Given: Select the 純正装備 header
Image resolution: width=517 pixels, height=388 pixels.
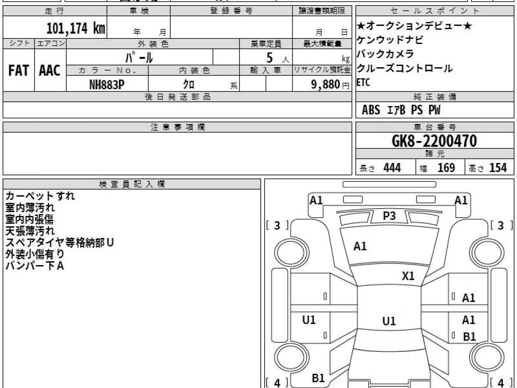Looking at the screenshot, I should [435, 97].
